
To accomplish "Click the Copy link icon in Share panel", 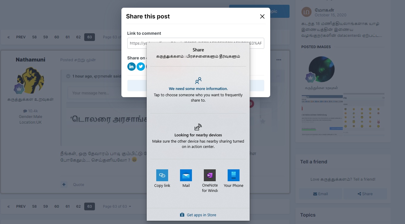I will point(162,175).
